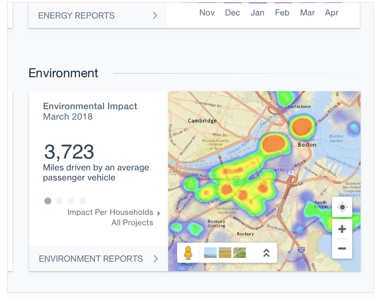Switch to the fourth carousel dot
381x305 pixels.
[x=83, y=201]
